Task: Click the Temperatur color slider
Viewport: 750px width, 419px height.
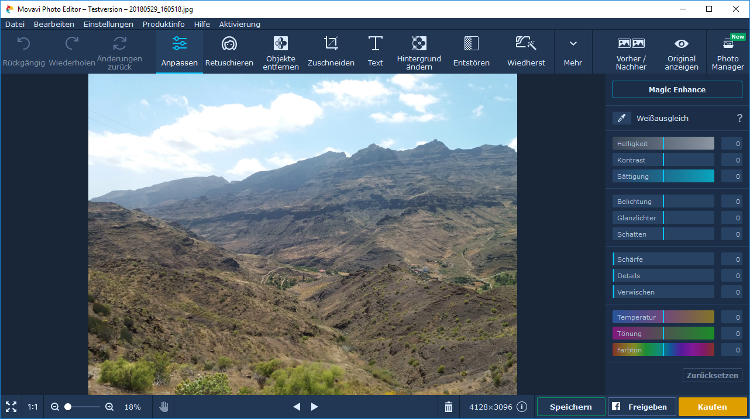Action: pyautogui.click(x=663, y=317)
